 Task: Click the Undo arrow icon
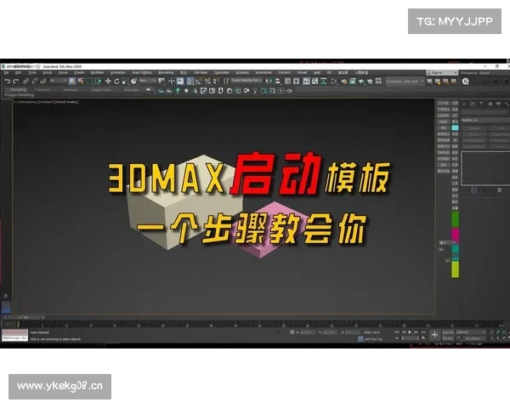coord(8,81)
